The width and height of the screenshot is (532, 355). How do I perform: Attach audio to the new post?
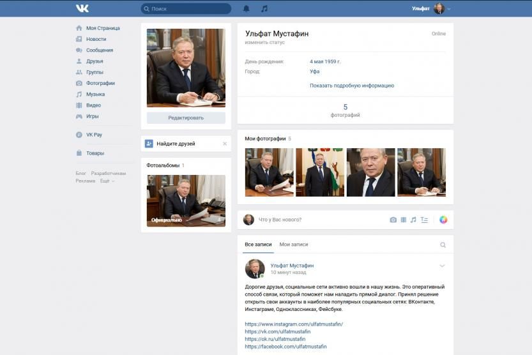[413, 220]
